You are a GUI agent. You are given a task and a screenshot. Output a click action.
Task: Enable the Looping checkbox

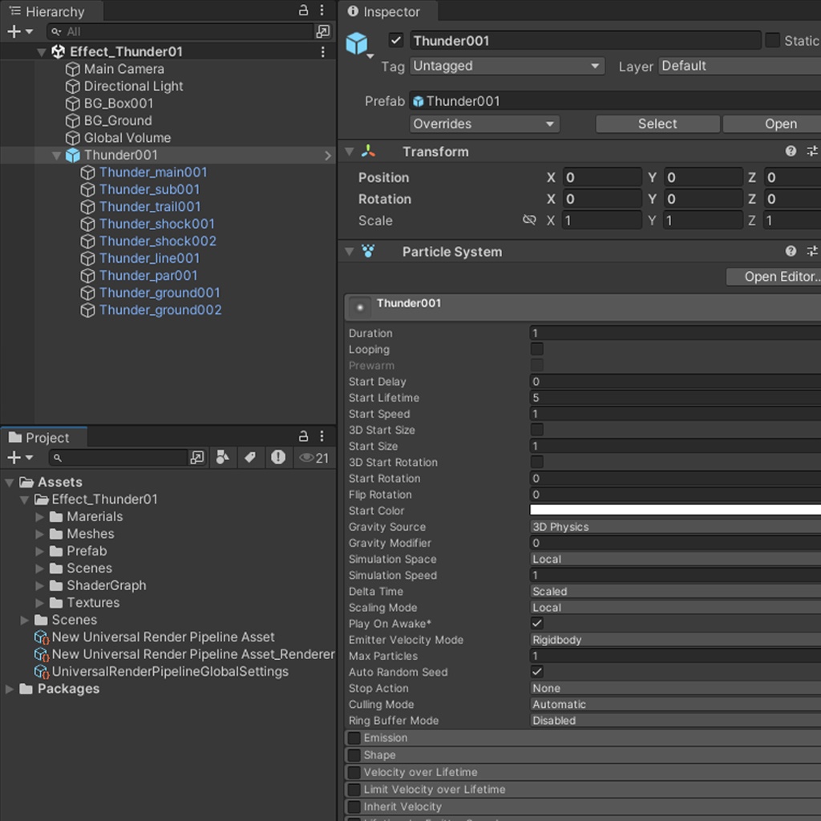[536, 349]
